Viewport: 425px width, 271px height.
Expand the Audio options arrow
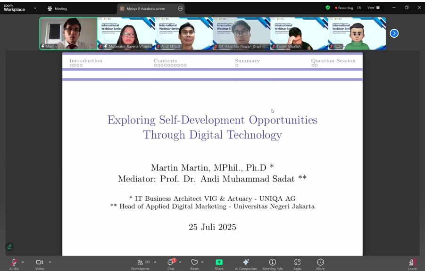coord(23,262)
